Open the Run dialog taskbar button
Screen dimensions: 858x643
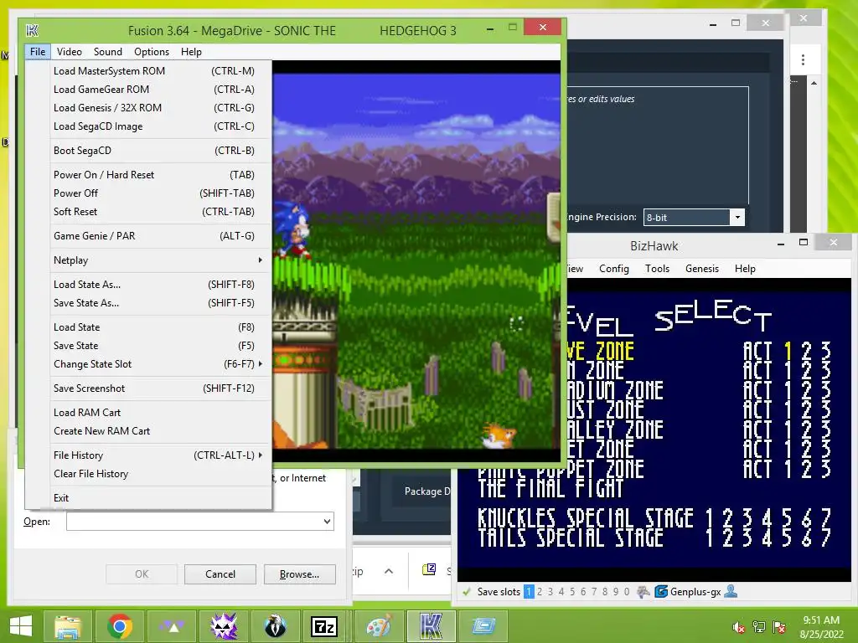483,626
